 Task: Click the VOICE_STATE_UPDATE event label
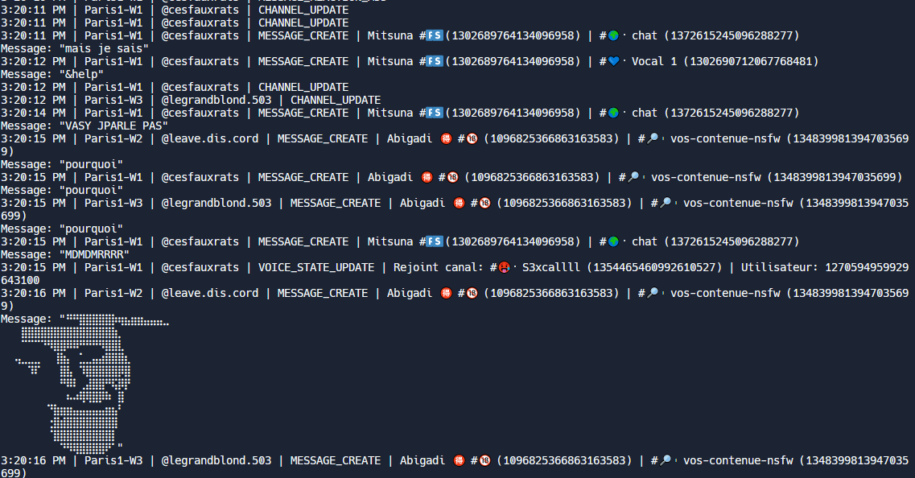click(316, 268)
